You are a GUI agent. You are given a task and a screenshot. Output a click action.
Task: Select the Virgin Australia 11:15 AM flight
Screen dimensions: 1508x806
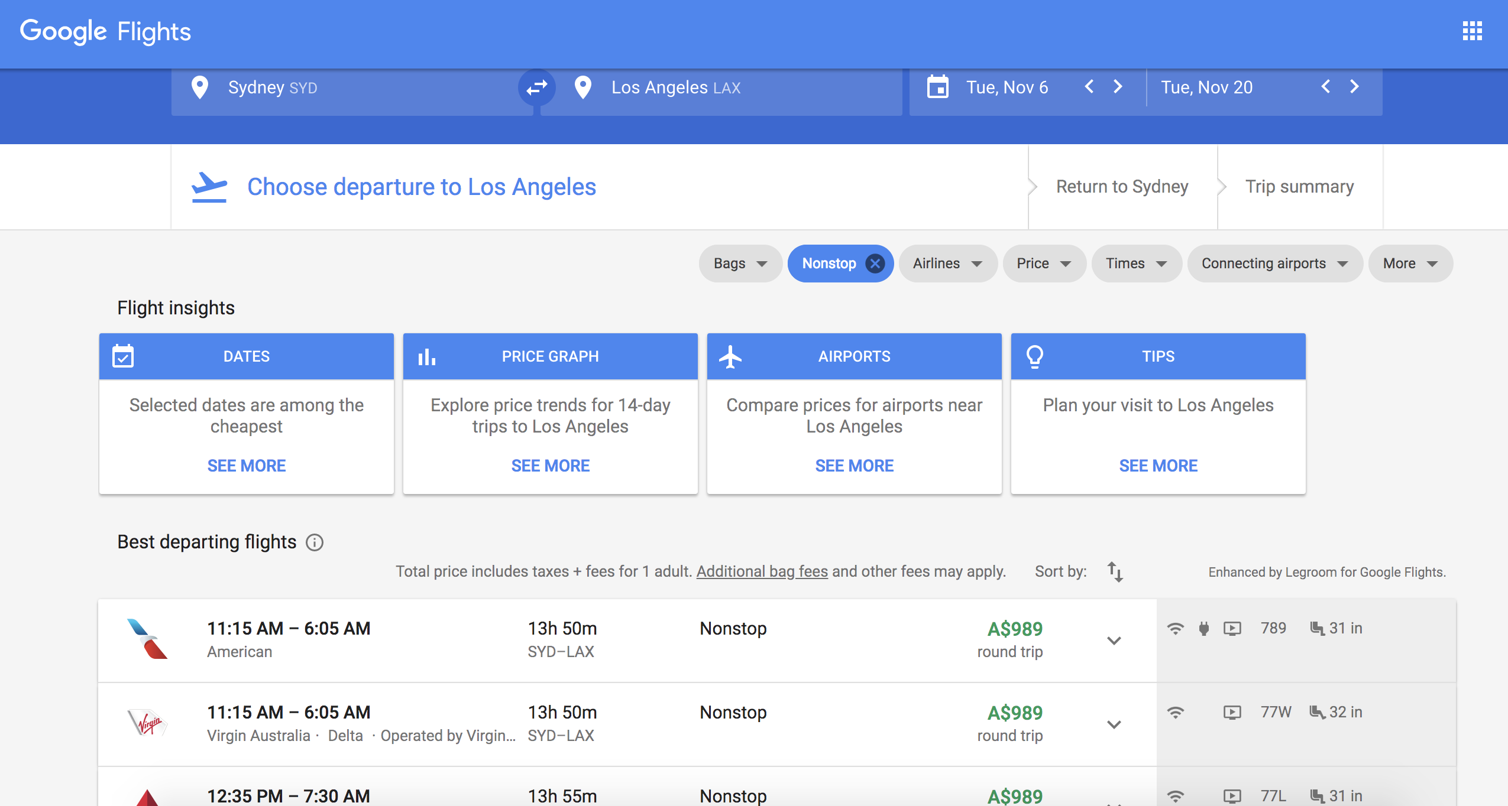coord(627,724)
